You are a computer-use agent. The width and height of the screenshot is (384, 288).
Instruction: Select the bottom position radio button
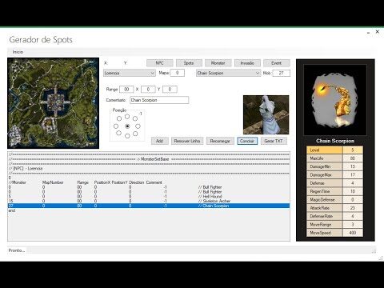pyautogui.click(x=127, y=136)
